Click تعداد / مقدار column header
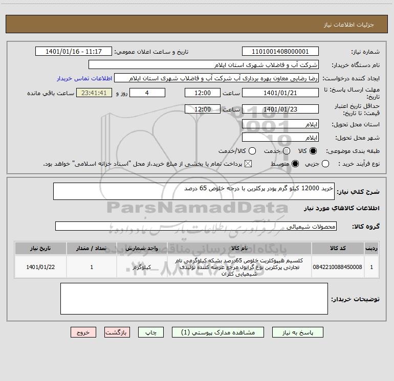This screenshot has width=394, height=381. [92, 249]
